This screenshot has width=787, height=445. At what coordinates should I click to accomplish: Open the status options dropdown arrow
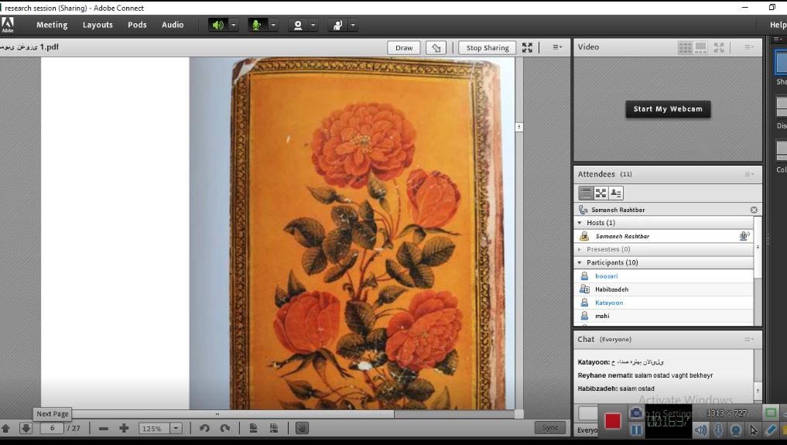353,25
